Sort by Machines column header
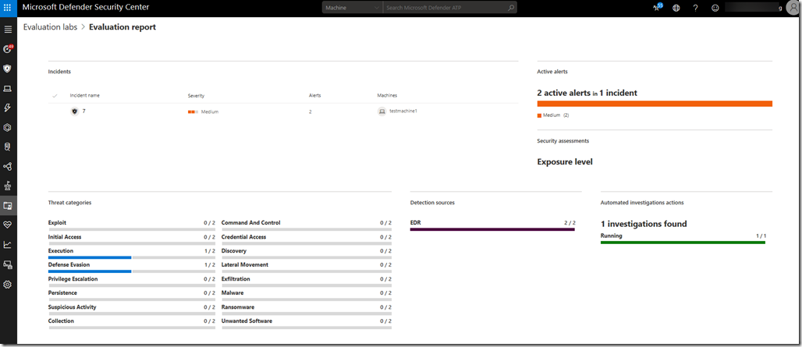This screenshot has height=347, width=802. pyautogui.click(x=387, y=96)
